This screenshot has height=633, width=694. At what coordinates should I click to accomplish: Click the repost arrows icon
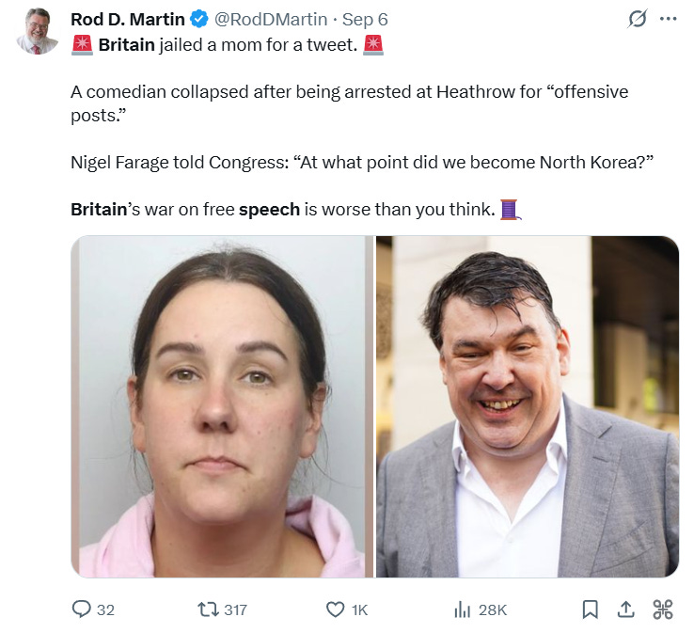point(208,609)
